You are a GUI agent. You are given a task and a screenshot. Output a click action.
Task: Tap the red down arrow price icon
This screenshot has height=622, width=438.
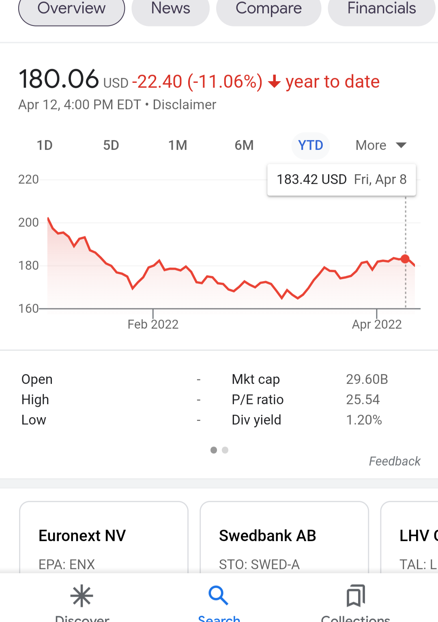coord(275,82)
